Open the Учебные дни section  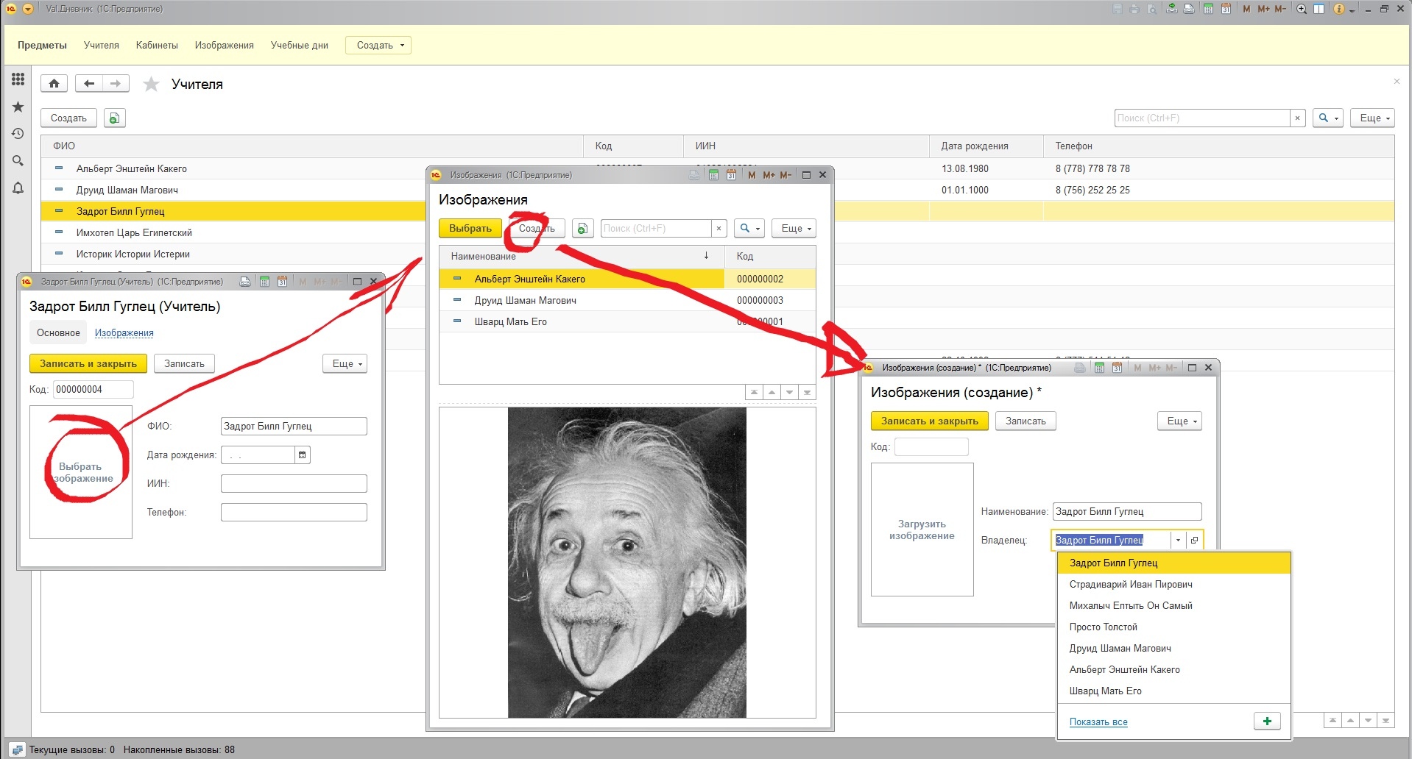299,46
